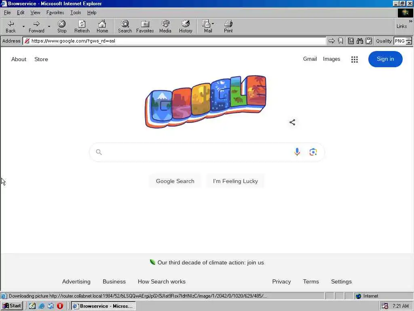Stop the page from loading
The image size is (414, 311).
tap(62, 26)
